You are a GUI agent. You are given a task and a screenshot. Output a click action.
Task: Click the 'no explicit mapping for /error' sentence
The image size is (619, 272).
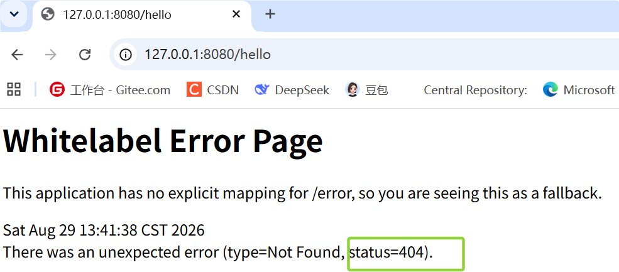tap(302, 193)
